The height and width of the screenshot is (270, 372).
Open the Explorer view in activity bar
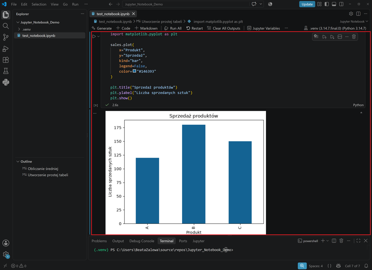point(6,15)
